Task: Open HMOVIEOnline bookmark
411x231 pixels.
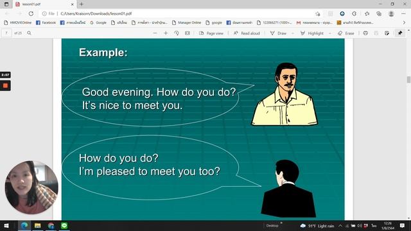Action: click(x=18, y=23)
